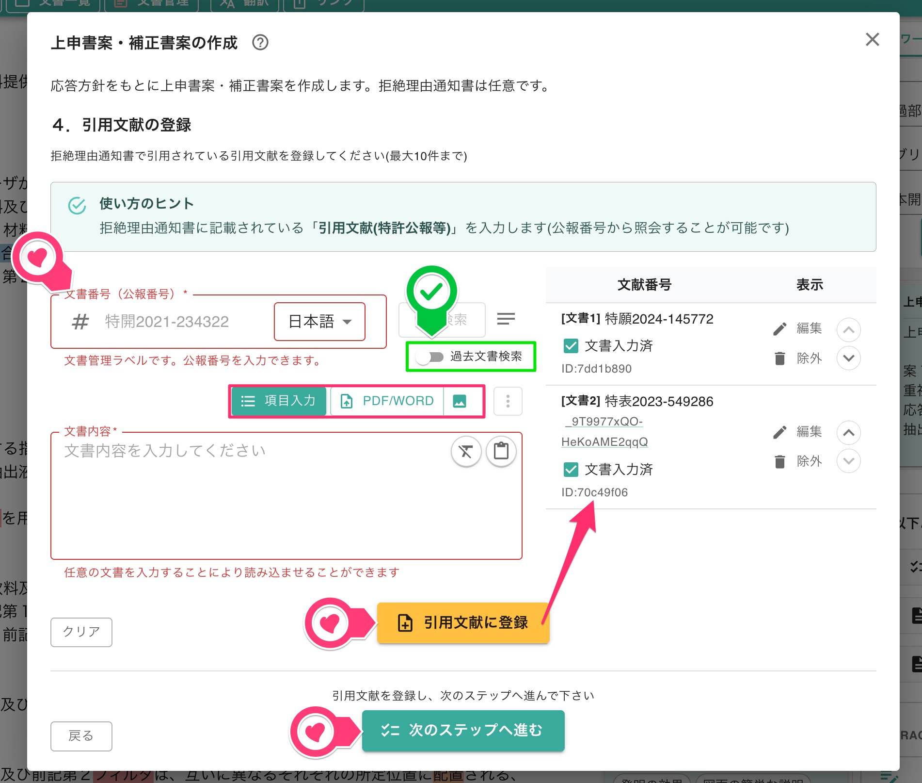Screen dimensions: 922x783
Task: Toggle the 過去文書検索 switch
Action: tap(430, 357)
